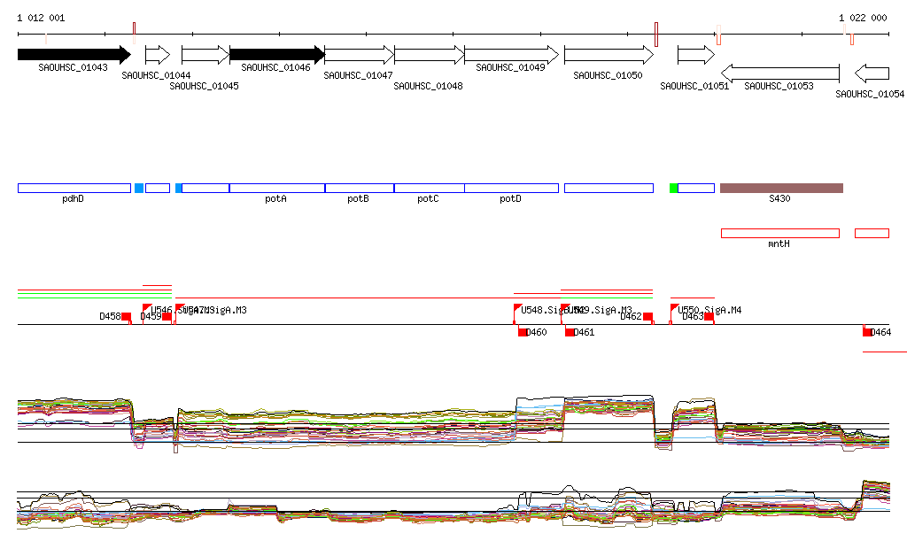Select the red mntH annotation box
The width and height of the screenshot is (907, 541).
(x=779, y=233)
